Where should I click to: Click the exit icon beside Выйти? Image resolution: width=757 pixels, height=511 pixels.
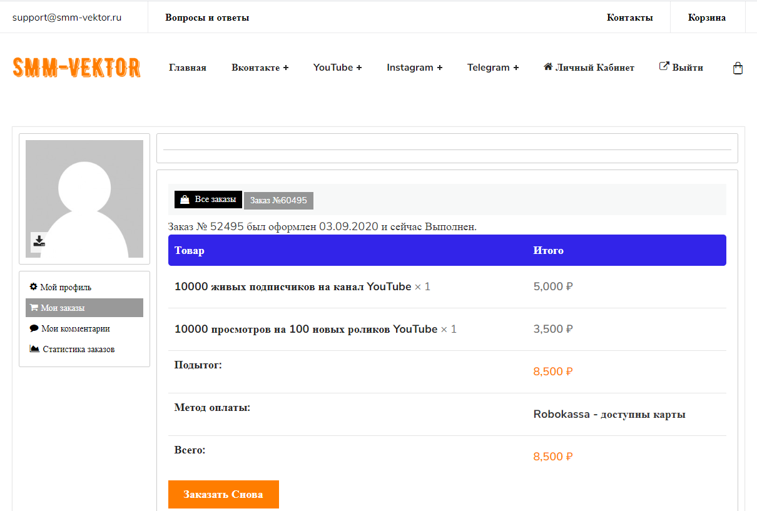tap(664, 66)
